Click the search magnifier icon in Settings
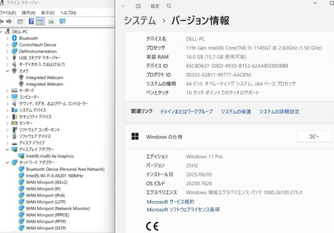This screenshot has height=233, width=334. coord(169,6)
